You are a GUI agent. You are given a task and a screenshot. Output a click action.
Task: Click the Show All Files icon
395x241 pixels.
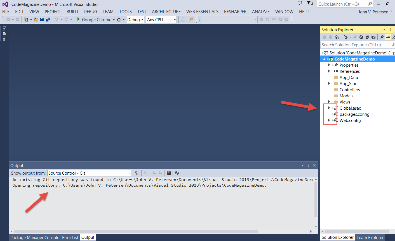(x=373, y=37)
